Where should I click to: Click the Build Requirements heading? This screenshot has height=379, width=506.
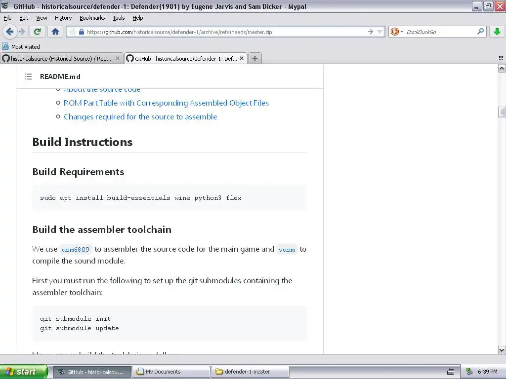coord(78,172)
